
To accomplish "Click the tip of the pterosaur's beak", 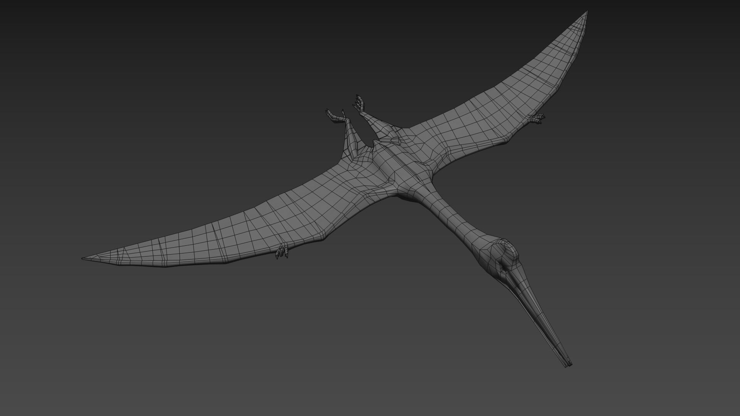I will (x=568, y=364).
